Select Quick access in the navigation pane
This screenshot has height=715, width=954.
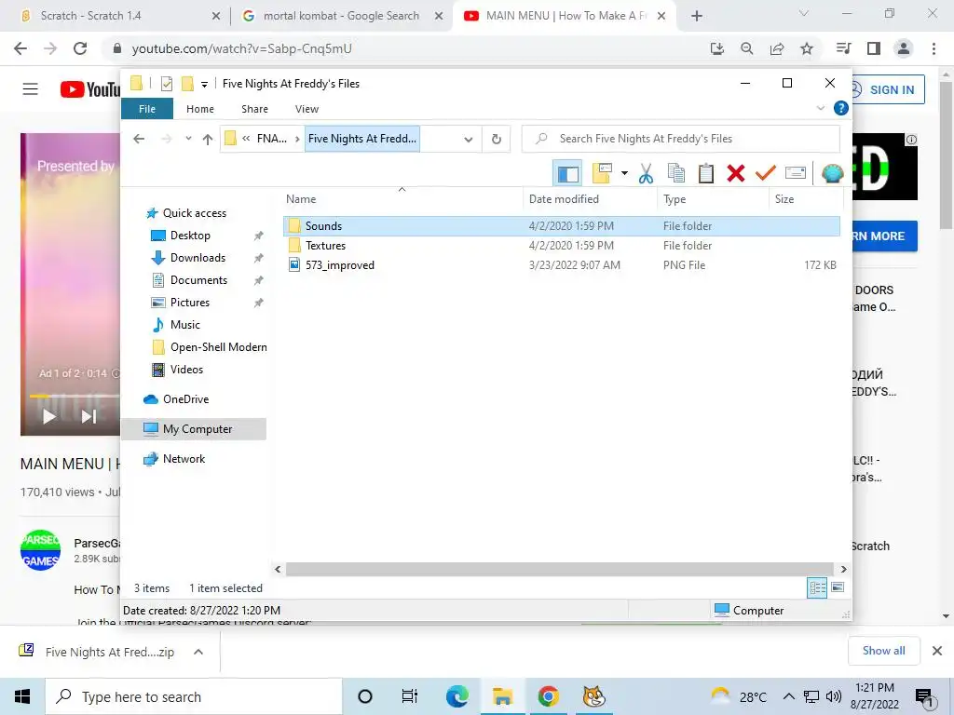coord(185,213)
